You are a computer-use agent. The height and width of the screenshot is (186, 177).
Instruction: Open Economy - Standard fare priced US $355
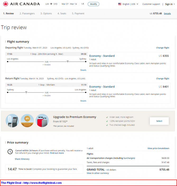point(102,56)
